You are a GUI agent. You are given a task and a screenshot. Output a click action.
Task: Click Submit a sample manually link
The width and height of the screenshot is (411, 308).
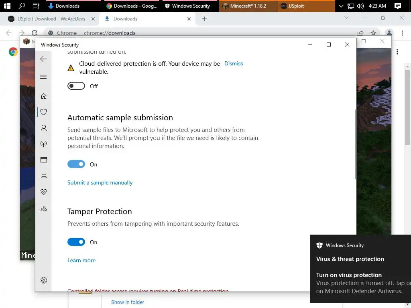point(100,182)
